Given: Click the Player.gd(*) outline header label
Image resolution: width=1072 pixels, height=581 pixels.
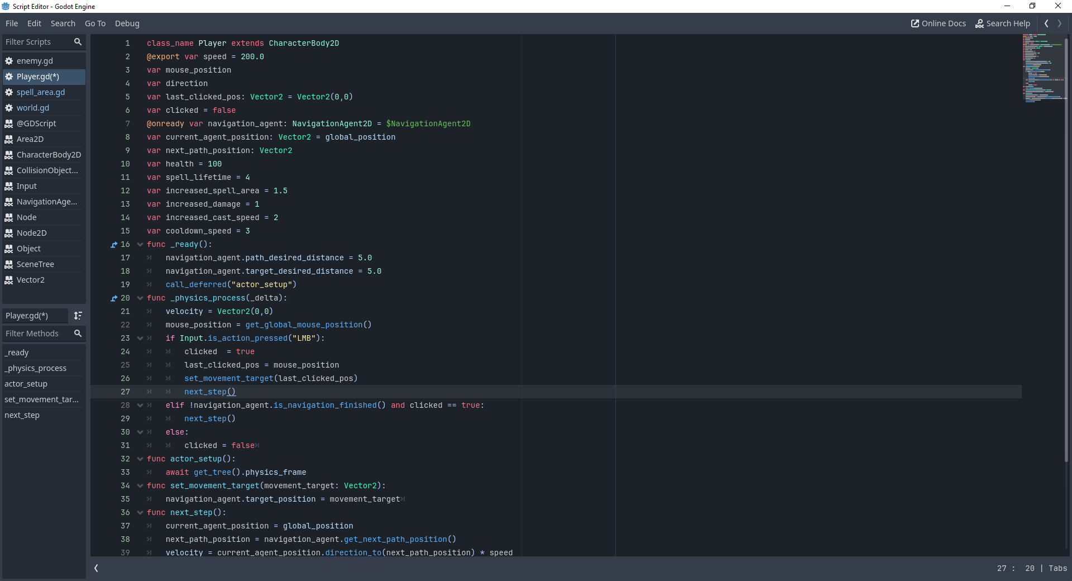Looking at the screenshot, I should [35, 316].
